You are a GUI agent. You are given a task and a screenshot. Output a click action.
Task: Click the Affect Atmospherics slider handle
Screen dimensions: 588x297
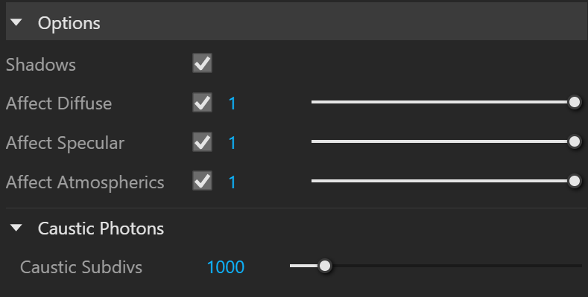pyautogui.click(x=575, y=181)
